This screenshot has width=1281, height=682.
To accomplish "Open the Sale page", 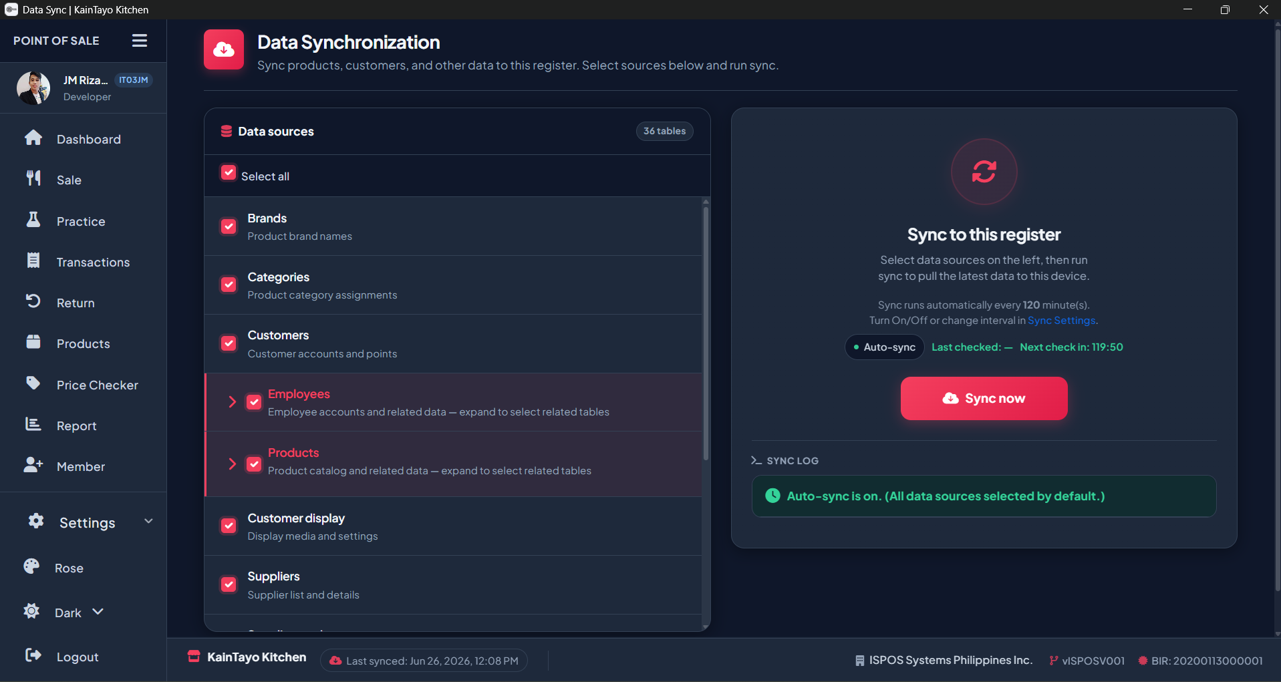I will tap(83, 180).
